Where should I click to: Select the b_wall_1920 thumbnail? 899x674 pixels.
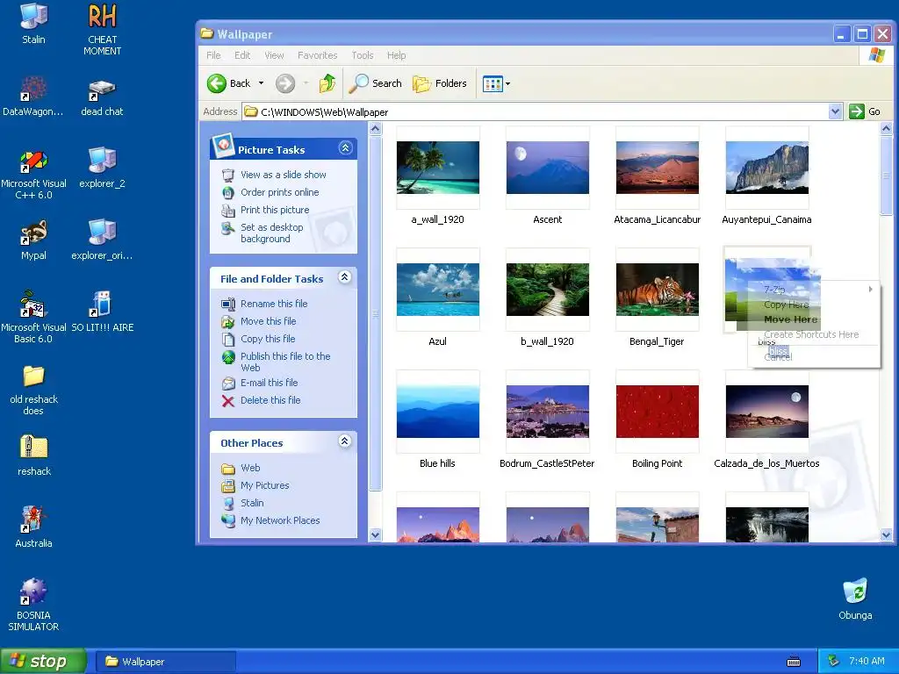[x=548, y=290]
